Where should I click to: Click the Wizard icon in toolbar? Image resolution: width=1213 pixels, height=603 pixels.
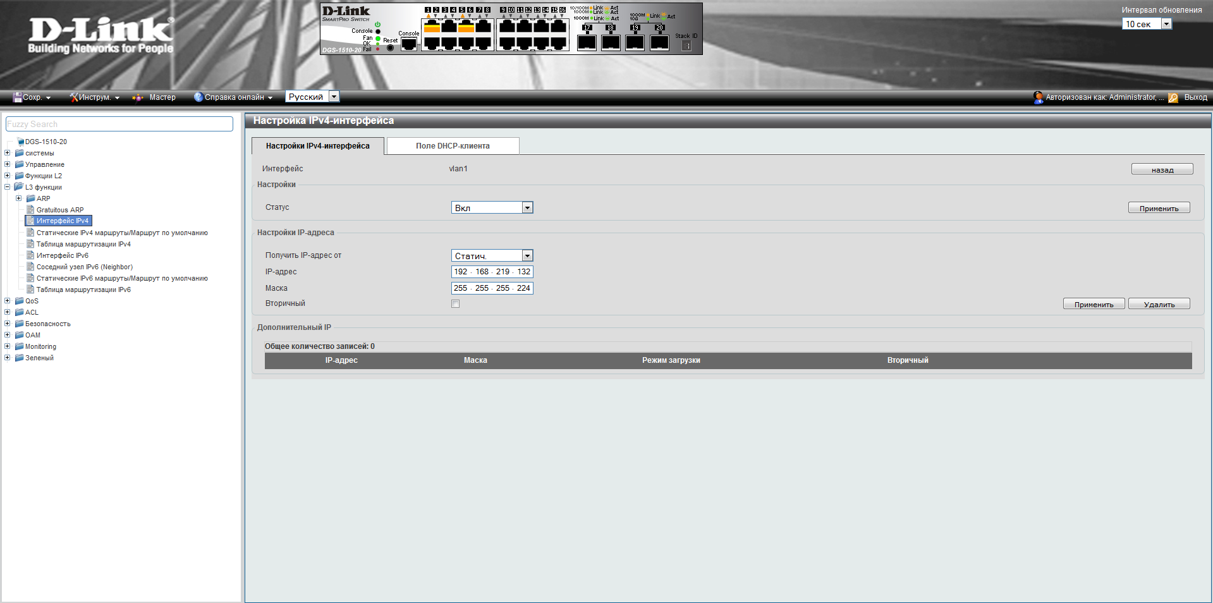137,97
